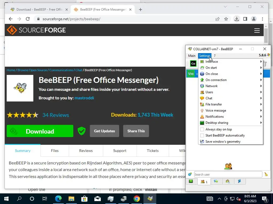Switch to Download - BeeBEEP browser tab
The image size is (273, 204).
39,10
